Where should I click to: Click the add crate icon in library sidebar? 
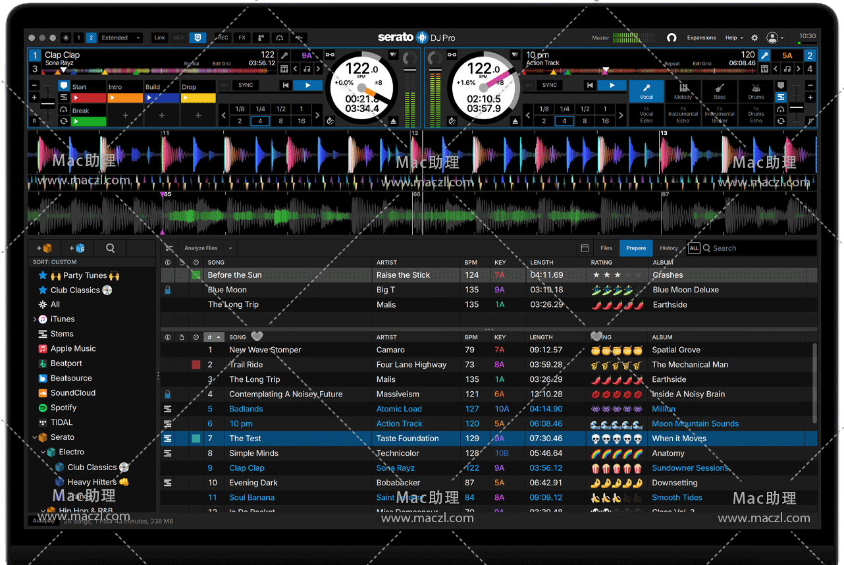[x=45, y=248]
